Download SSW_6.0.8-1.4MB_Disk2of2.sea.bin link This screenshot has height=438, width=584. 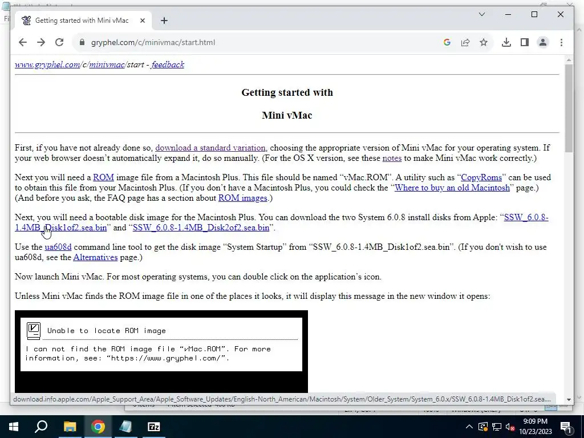201,228
